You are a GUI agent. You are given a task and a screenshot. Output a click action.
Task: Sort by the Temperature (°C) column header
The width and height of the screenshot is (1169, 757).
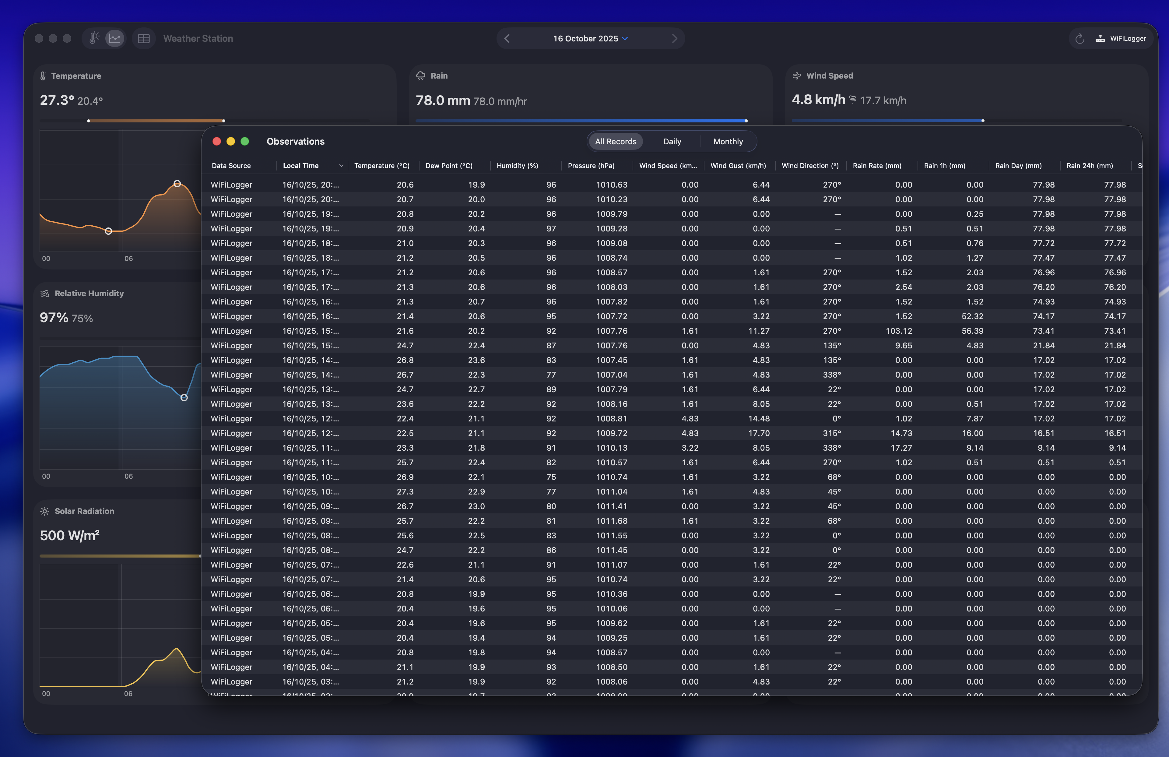pos(382,166)
